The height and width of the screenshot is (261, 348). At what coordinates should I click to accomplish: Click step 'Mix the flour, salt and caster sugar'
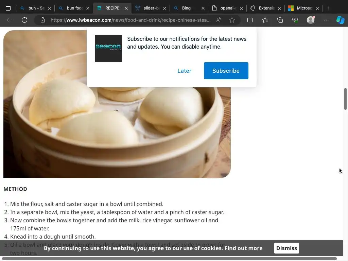point(87,204)
